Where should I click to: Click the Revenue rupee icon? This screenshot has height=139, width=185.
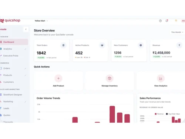[x=179, y=45]
